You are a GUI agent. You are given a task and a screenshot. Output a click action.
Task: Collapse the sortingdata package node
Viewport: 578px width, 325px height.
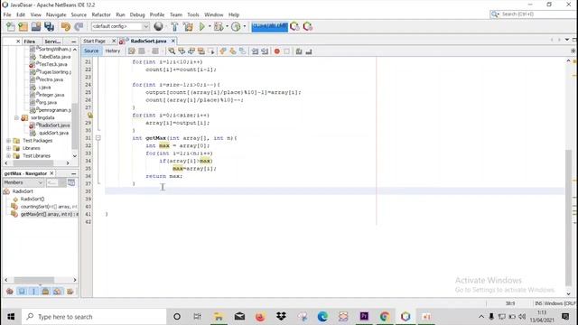[16, 118]
